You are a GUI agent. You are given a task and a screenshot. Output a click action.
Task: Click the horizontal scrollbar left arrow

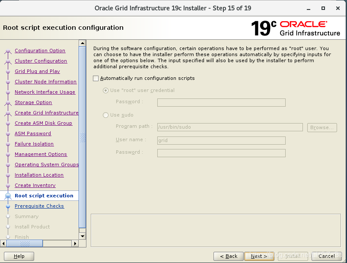point(3,243)
